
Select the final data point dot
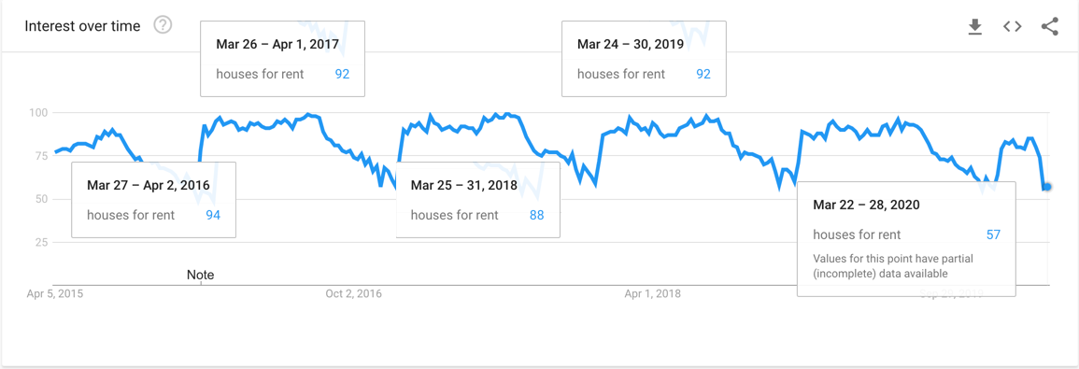(1047, 187)
